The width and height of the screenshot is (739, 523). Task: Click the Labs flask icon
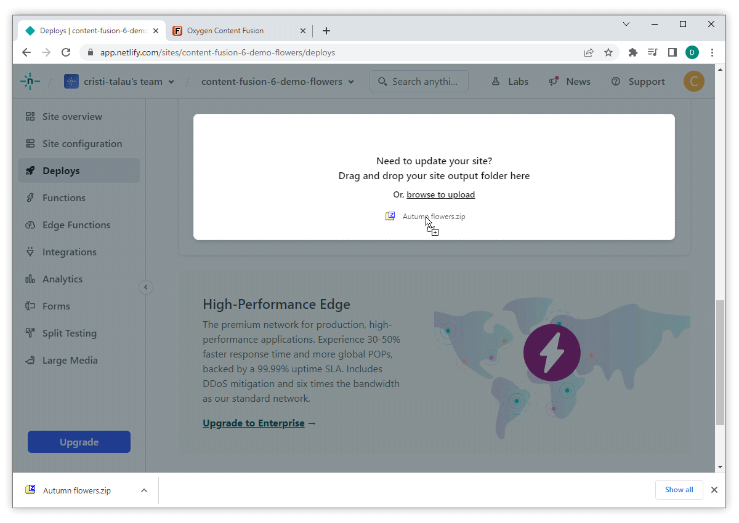tap(496, 81)
